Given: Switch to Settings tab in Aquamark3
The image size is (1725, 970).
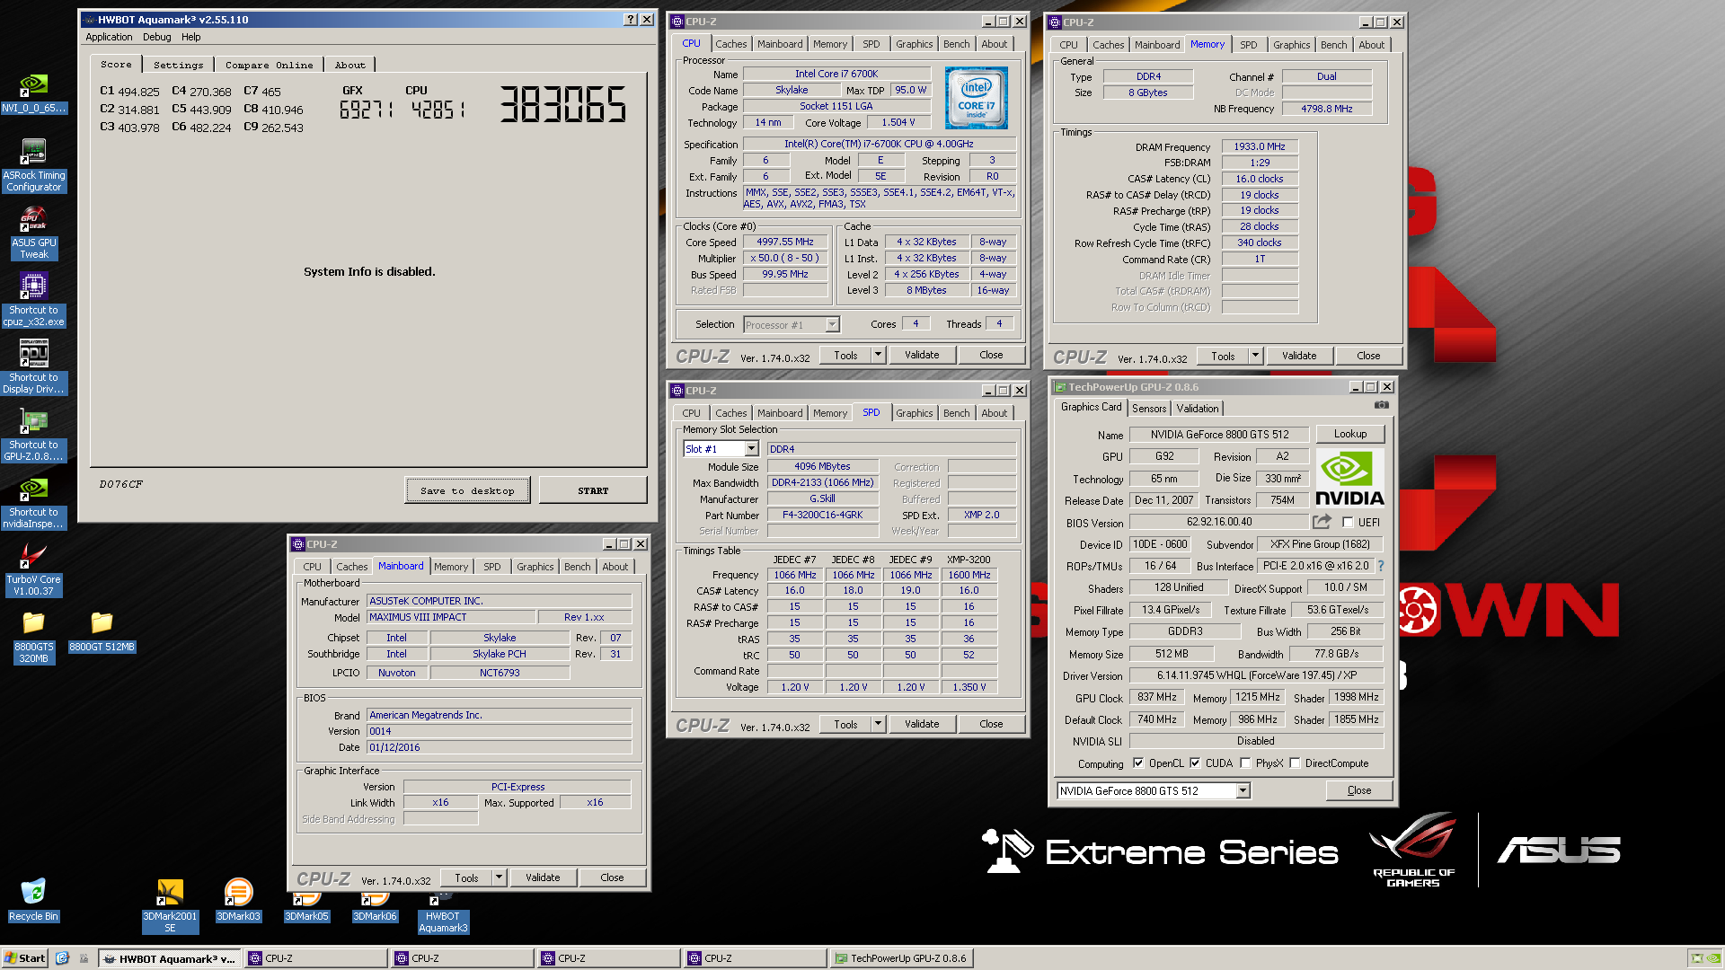Looking at the screenshot, I should 178,65.
